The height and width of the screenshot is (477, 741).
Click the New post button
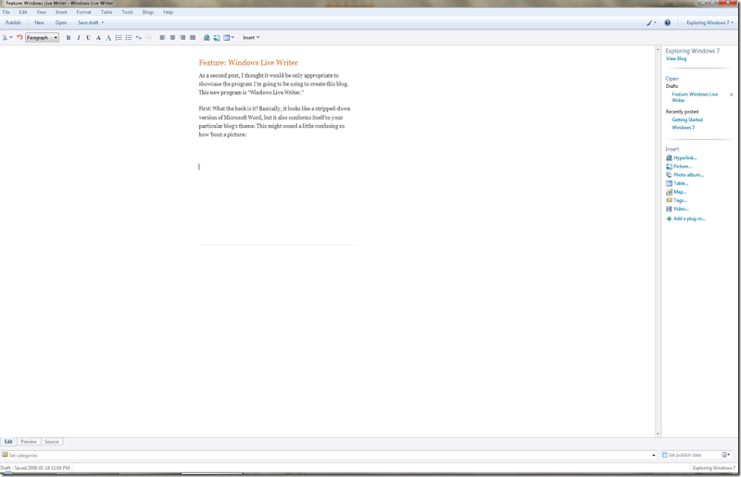[39, 22]
